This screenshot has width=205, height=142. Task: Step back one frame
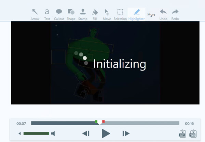[x=86, y=133]
